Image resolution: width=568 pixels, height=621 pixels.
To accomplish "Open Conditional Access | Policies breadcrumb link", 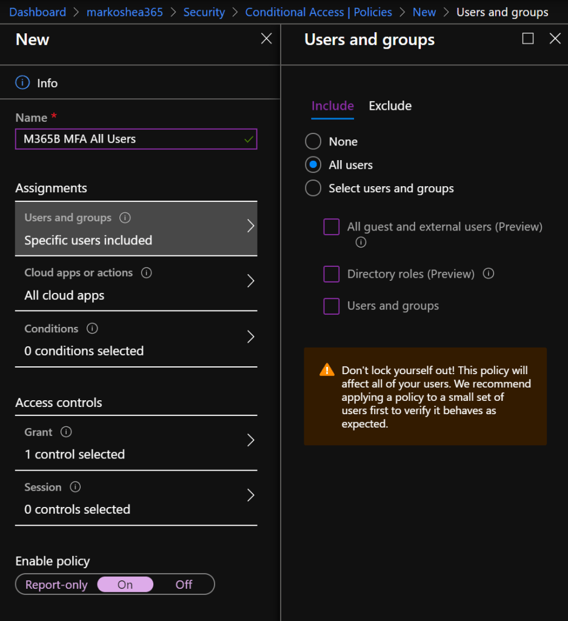I will 318,12.
